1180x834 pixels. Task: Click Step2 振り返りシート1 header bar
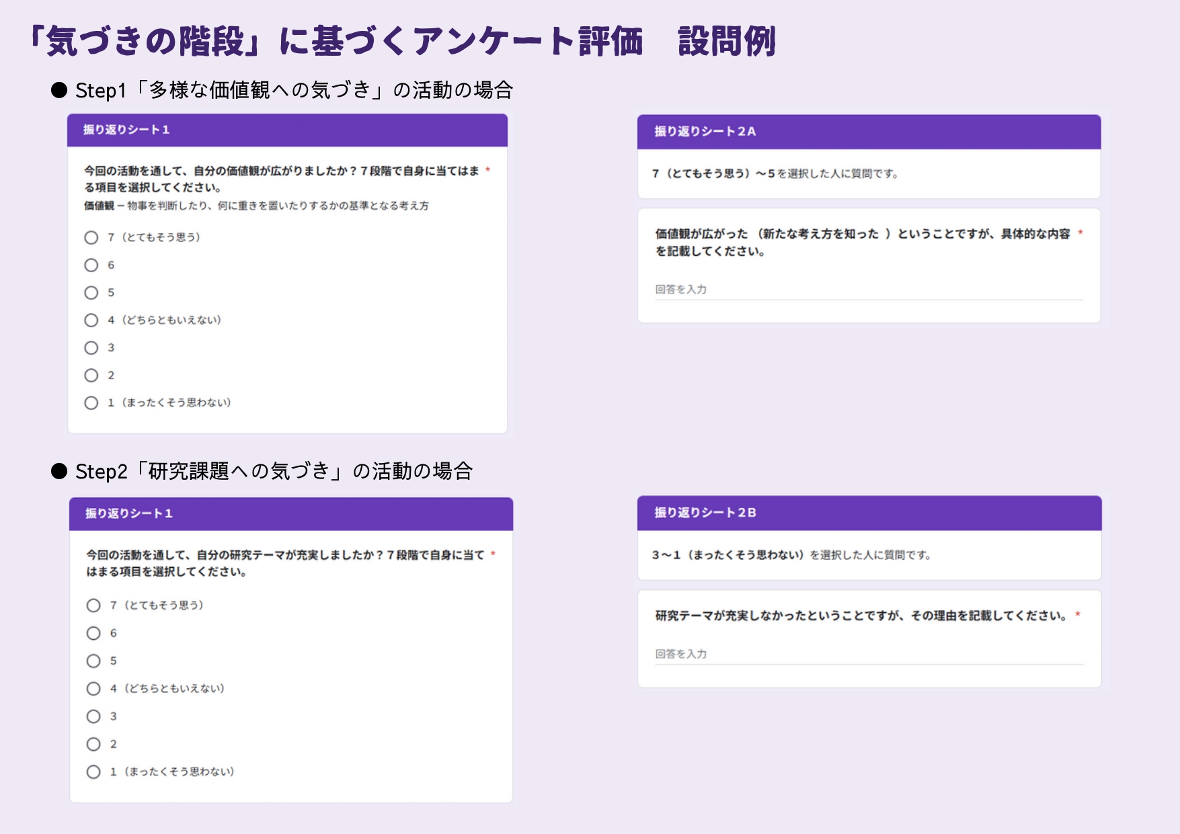(x=290, y=514)
